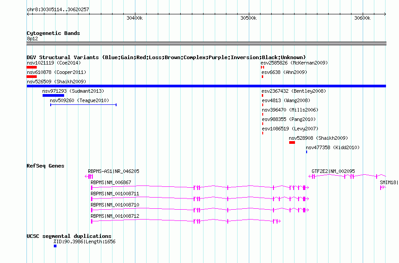399x263 pixels.
Task: Open RBPMS-AS1|NR_046205 gene label
Action: pyautogui.click(x=113, y=171)
